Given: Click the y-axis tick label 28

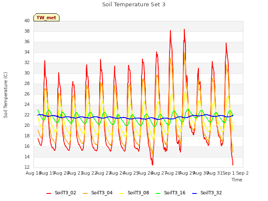Looking at the screenshot, I should 27,84.
